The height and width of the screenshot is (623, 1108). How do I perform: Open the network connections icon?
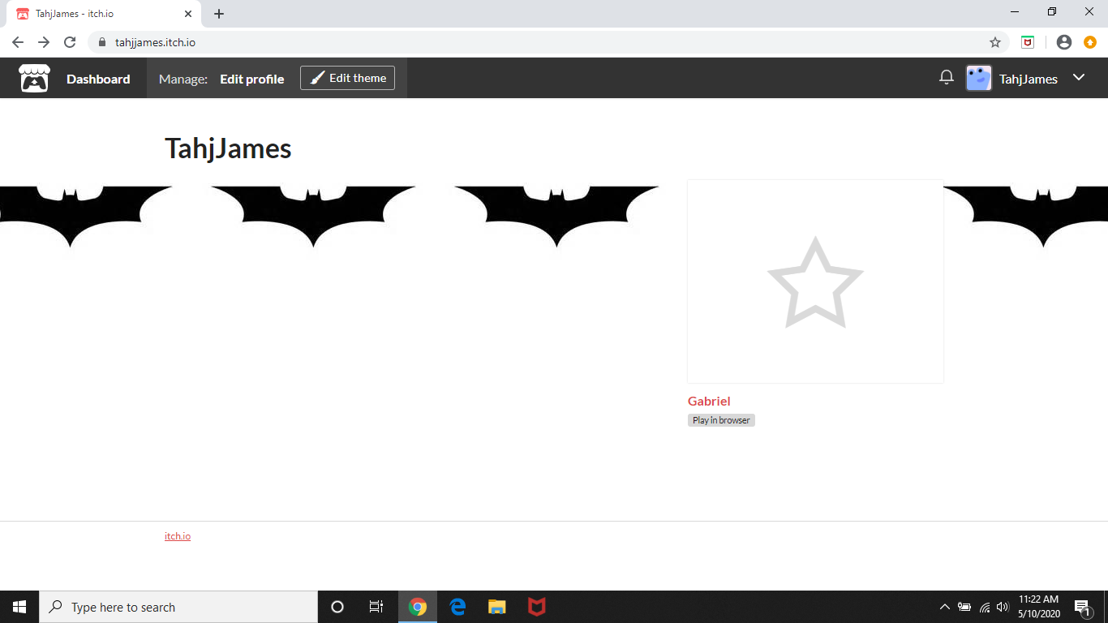tap(985, 607)
